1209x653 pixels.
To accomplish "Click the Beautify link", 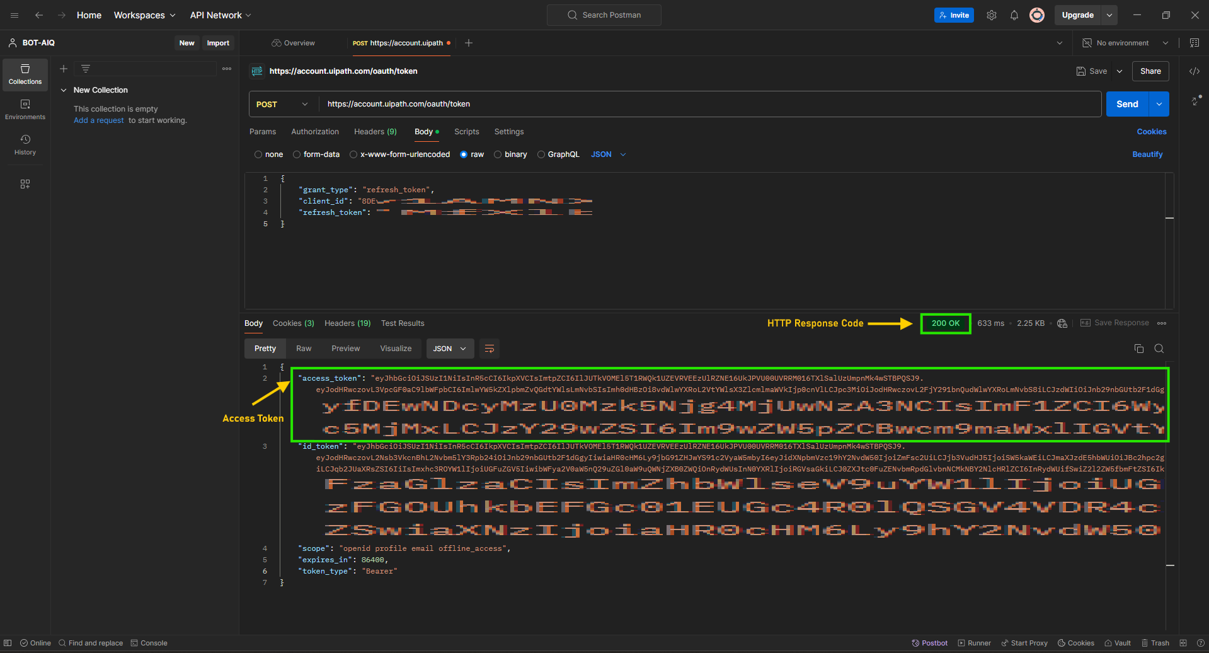I will tap(1147, 154).
